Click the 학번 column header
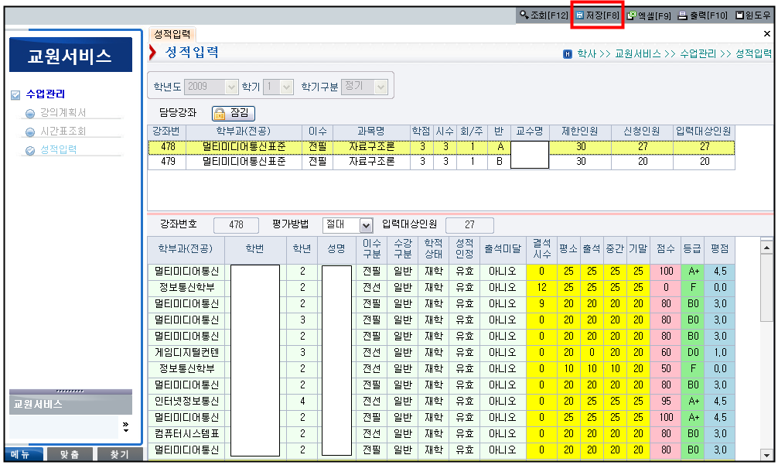Screen dimensions: 778x465 [255, 249]
